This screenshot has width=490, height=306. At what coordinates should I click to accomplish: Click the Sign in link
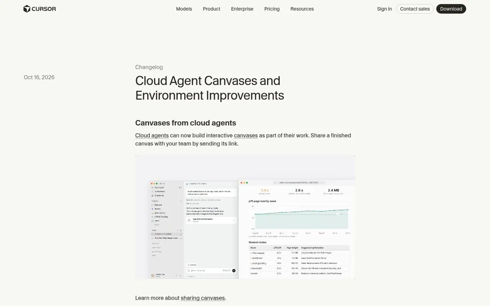coord(384,9)
